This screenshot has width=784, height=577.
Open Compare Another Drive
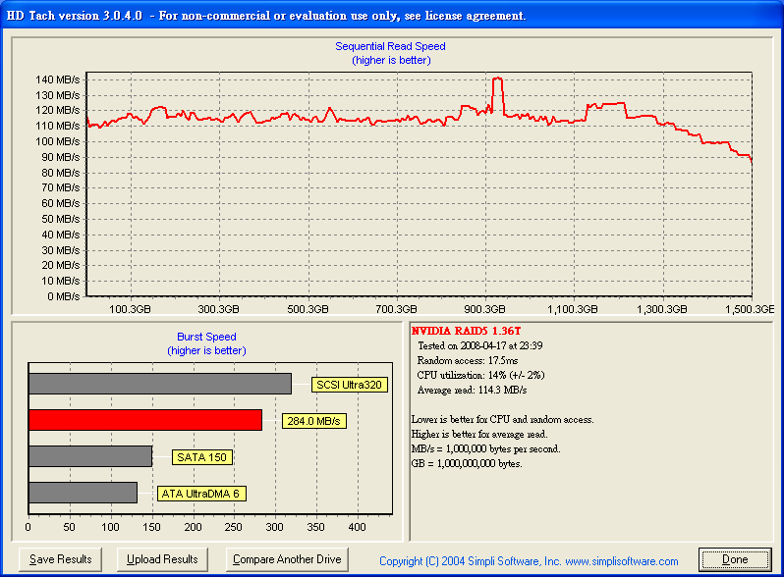(x=287, y=559)
